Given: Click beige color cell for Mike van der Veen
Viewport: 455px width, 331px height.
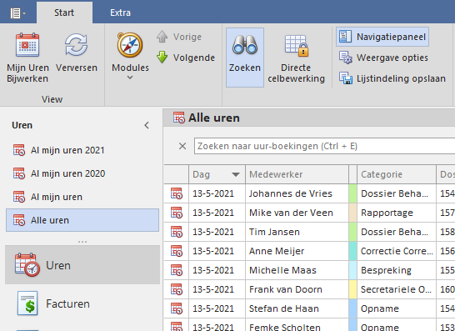Looking at the screenshot, I should coord(352,213).
